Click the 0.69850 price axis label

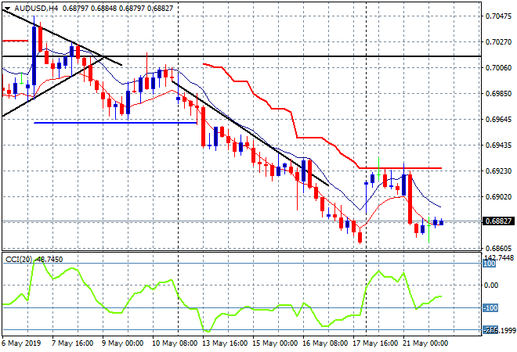[x=498, y=94]
